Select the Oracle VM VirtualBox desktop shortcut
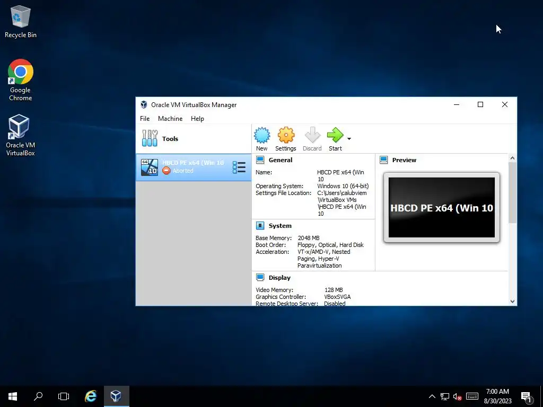Viewport: 543px width, 407px height. (x=21, y=135)
